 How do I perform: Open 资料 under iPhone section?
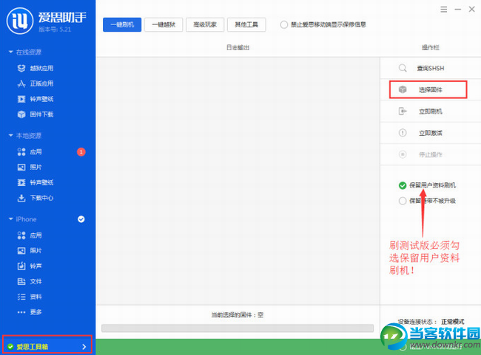click(x=30, y=297)
